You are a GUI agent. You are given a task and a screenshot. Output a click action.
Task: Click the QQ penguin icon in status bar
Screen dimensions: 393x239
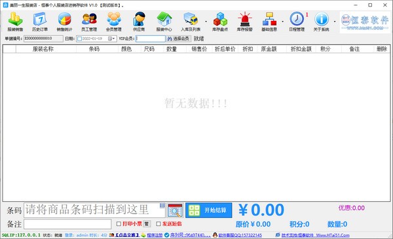coord(215,235)
